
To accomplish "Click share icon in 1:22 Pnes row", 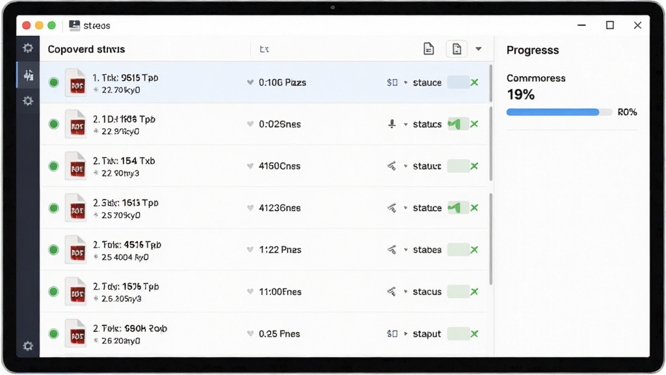I will (392, 249).
